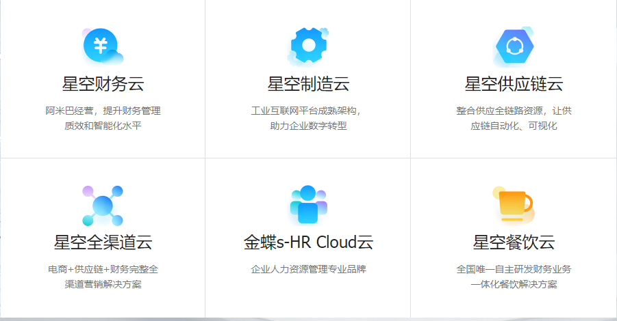Click the 星空餐饮云 orange cup icon
Image resolution: width=617 pixels, height=321 pixels.
point(514,204)
